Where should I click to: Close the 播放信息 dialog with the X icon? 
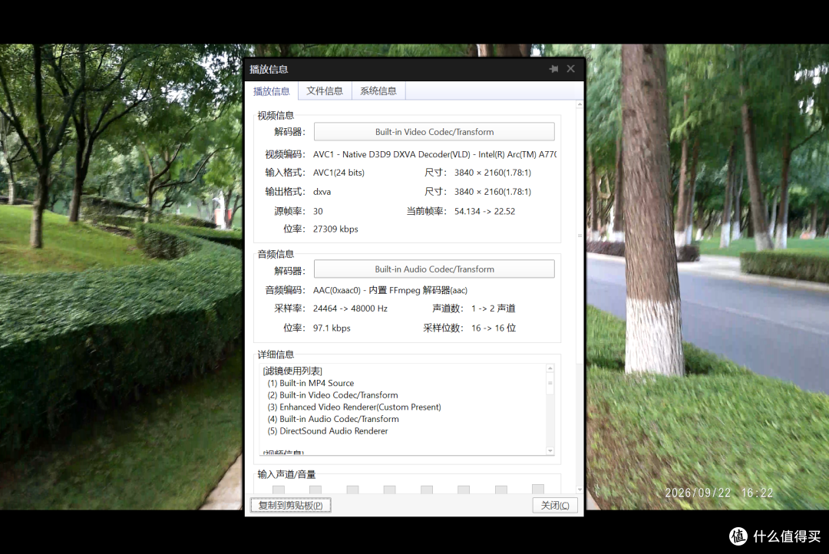pos(570,69)
